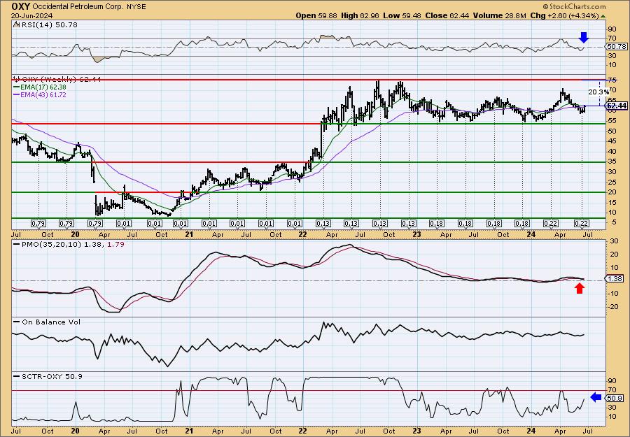Click the 90 label on the RSI axis
630x437 pixels.
point(612,29)
